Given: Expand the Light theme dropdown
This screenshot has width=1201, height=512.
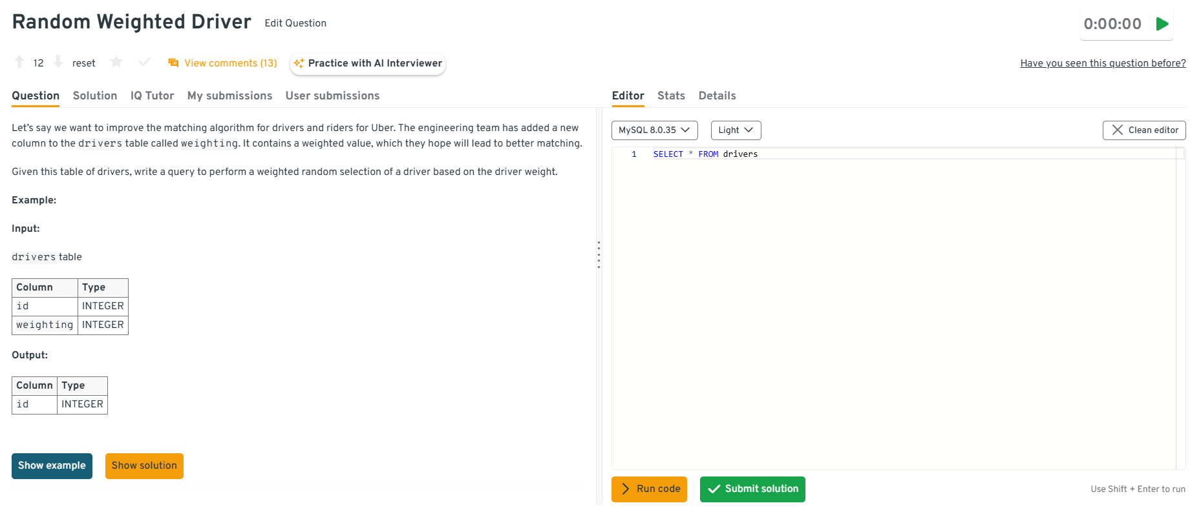Looking at the screenshot, I should (736, 130).
